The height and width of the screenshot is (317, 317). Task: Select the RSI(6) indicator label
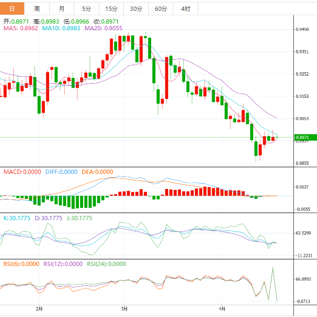21,264
